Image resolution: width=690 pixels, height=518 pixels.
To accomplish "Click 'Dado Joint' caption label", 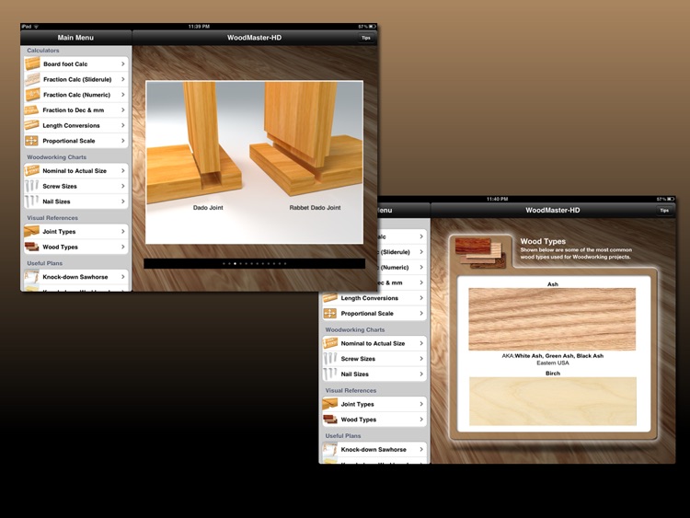I will pos(208,207).
